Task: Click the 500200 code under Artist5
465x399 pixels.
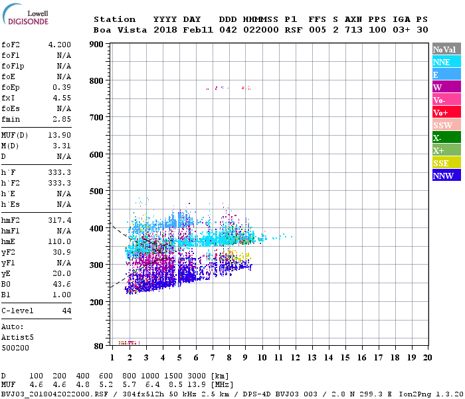Action: [x=15, y=348]
